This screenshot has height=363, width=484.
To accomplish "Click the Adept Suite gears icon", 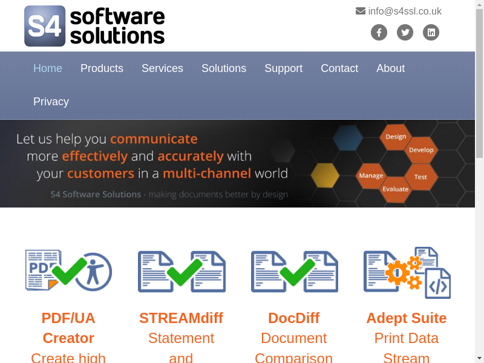I will click(x=407, y=272).
